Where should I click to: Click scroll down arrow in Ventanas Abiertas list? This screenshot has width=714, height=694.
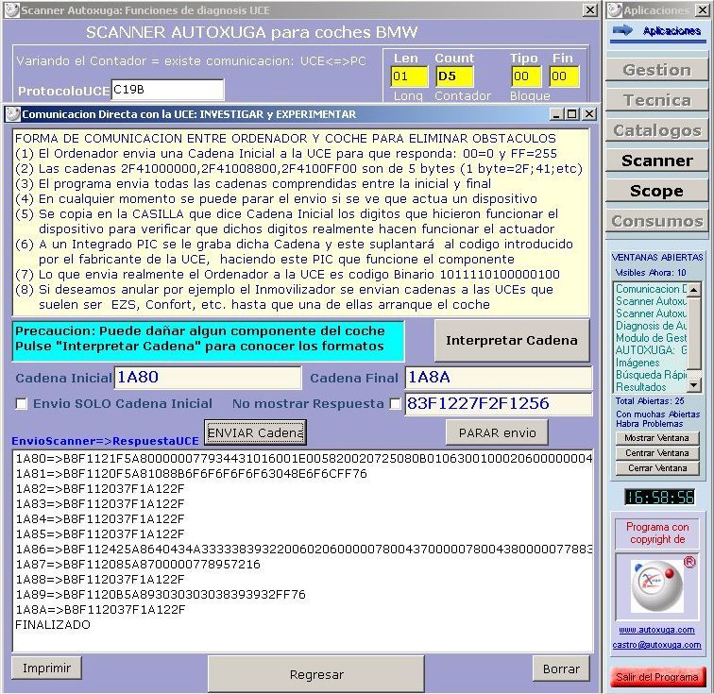tap(693, 385)
